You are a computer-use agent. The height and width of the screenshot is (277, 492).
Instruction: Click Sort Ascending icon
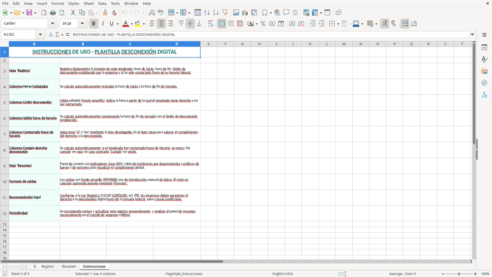207,13
